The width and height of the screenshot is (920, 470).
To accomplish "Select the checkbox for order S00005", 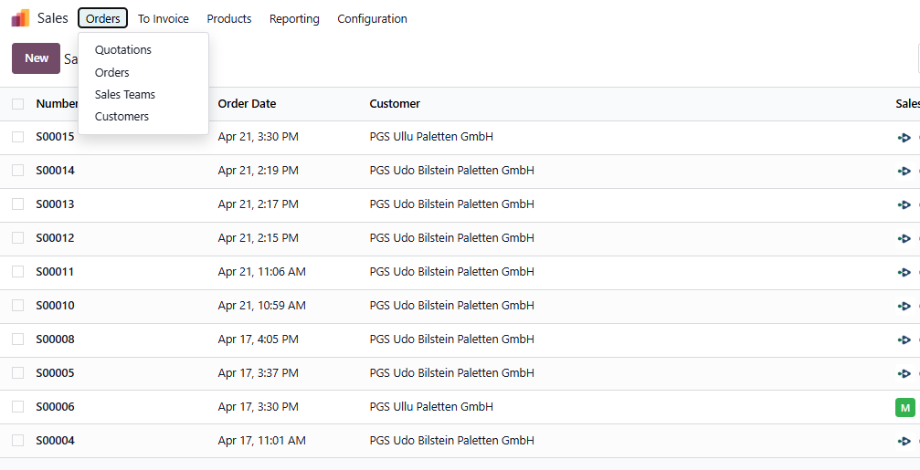I will click(18, 373).
